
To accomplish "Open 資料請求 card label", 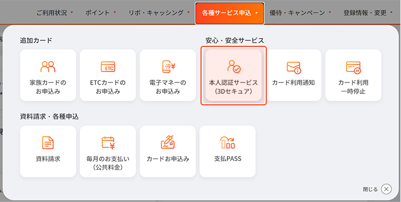I will 48,159.
